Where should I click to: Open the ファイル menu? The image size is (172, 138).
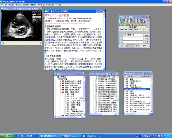4,5
